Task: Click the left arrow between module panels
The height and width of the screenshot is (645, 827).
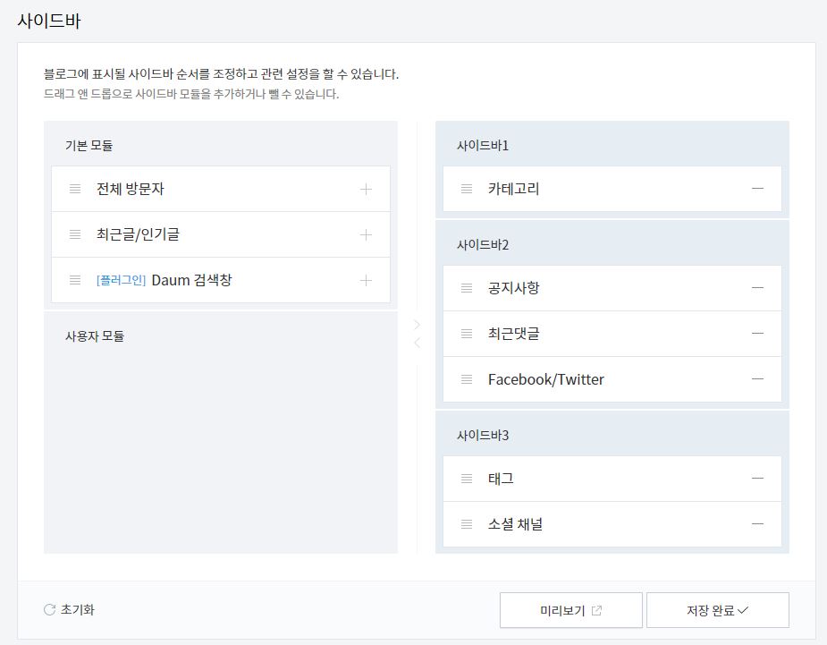Action: 418,343
